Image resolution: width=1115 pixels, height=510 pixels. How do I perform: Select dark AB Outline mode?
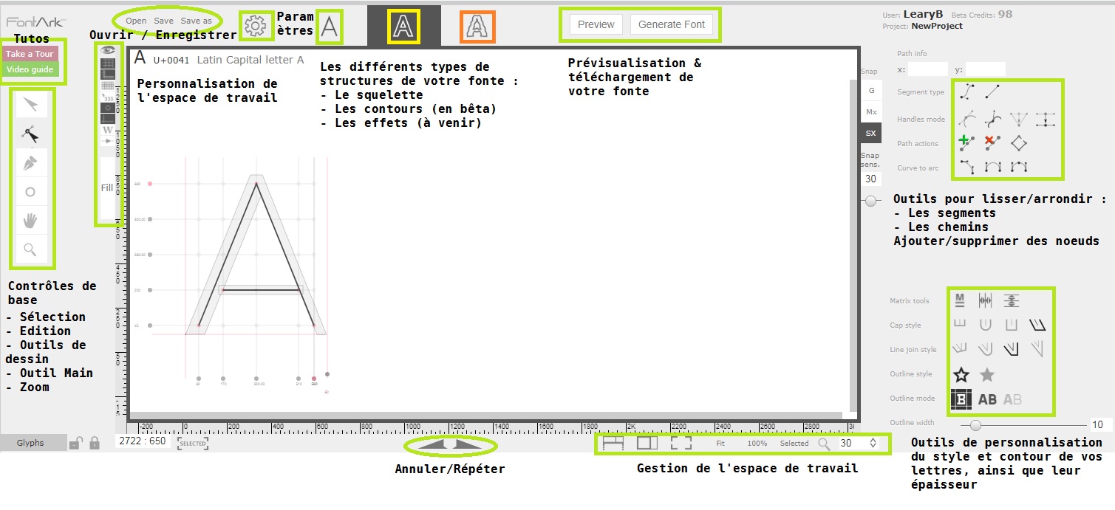pos(987,399)
